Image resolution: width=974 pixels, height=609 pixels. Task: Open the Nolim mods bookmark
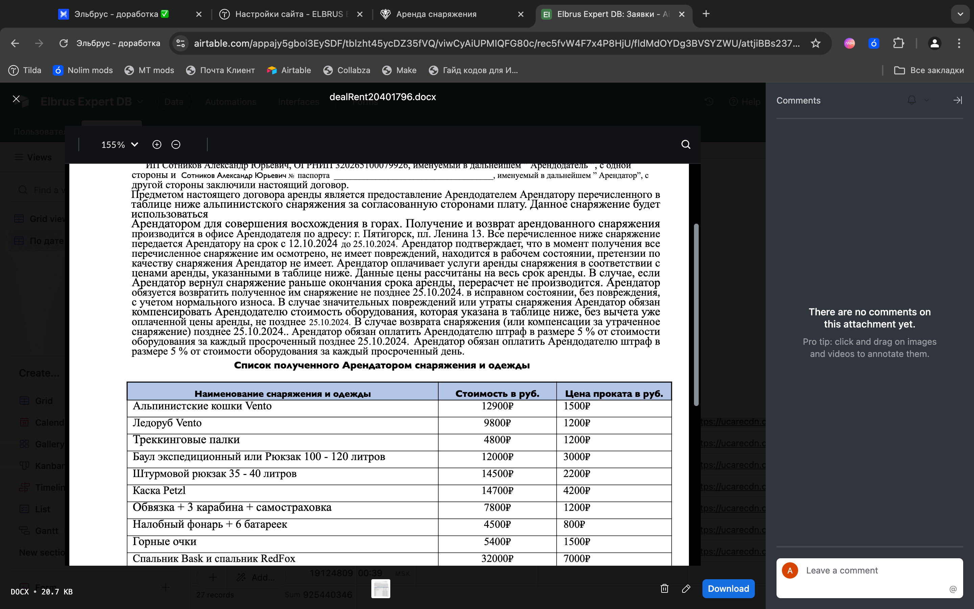click(x=83, y=70)
